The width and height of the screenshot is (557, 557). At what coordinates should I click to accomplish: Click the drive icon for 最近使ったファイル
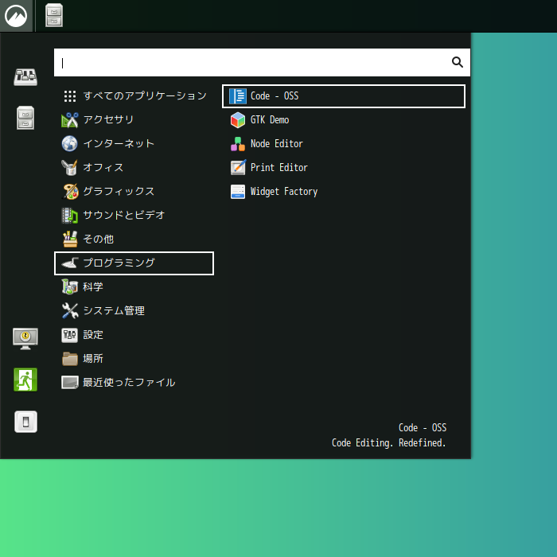70,383
